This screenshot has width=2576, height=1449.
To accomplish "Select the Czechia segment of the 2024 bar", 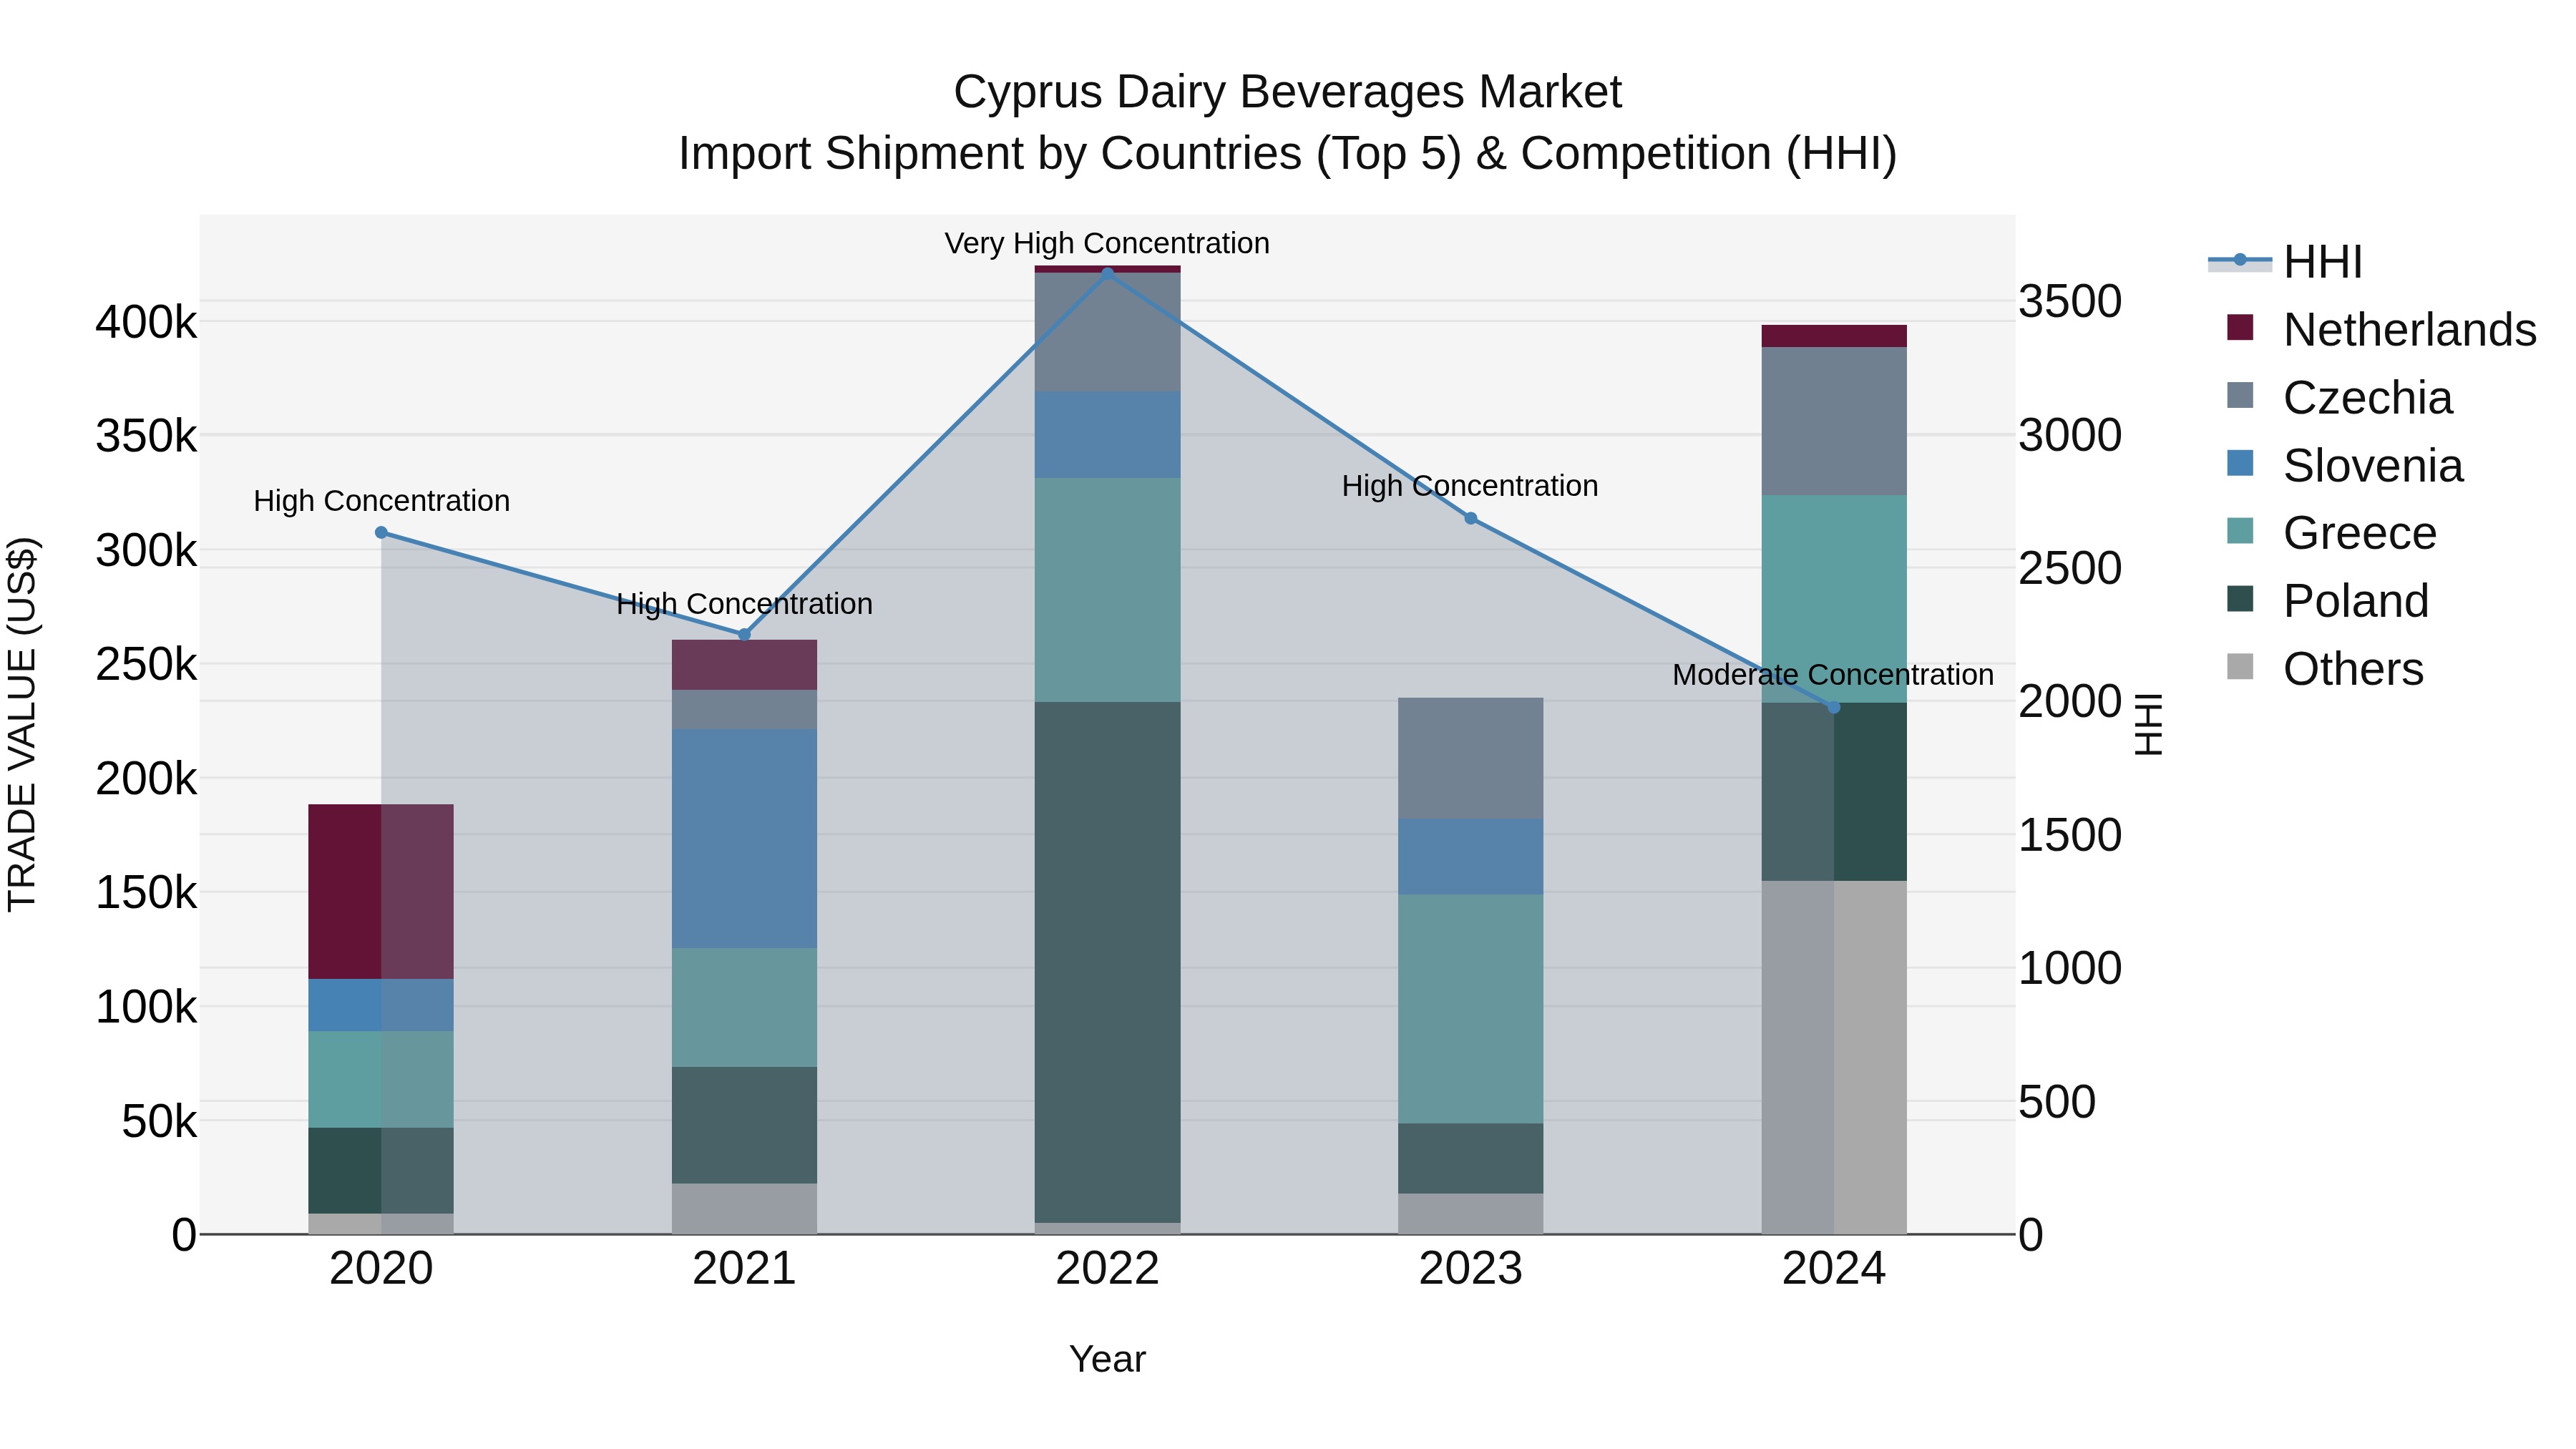I will pyautogui.click(x=1833, y=421).
